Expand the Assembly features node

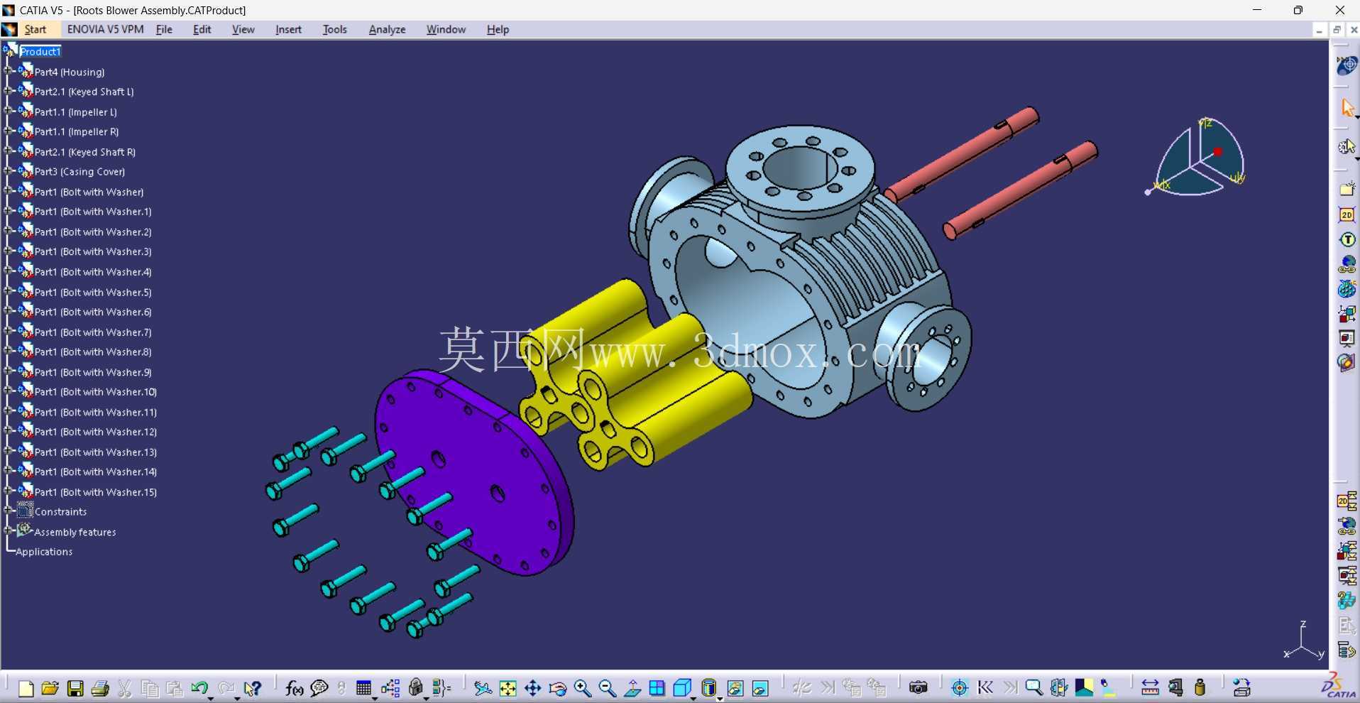8,530
